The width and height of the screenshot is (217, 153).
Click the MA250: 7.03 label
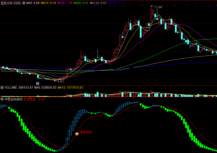point(116,3)
